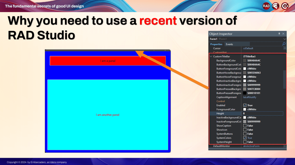Click the ForegroundColor clWhite swatch

tap(245, 109)
